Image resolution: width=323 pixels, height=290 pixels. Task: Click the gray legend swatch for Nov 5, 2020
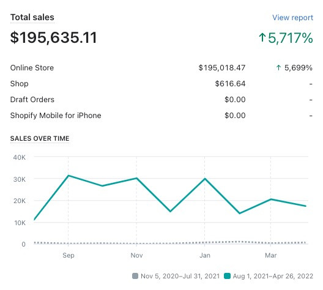[135, 276]
